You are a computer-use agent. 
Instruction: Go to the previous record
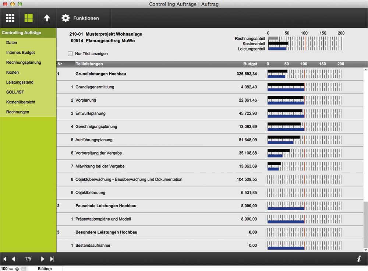coord(13,259)
